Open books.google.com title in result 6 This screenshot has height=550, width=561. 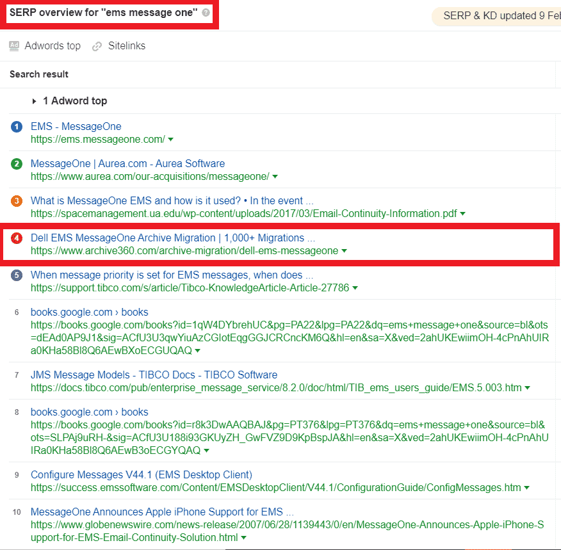click(90, 312)
